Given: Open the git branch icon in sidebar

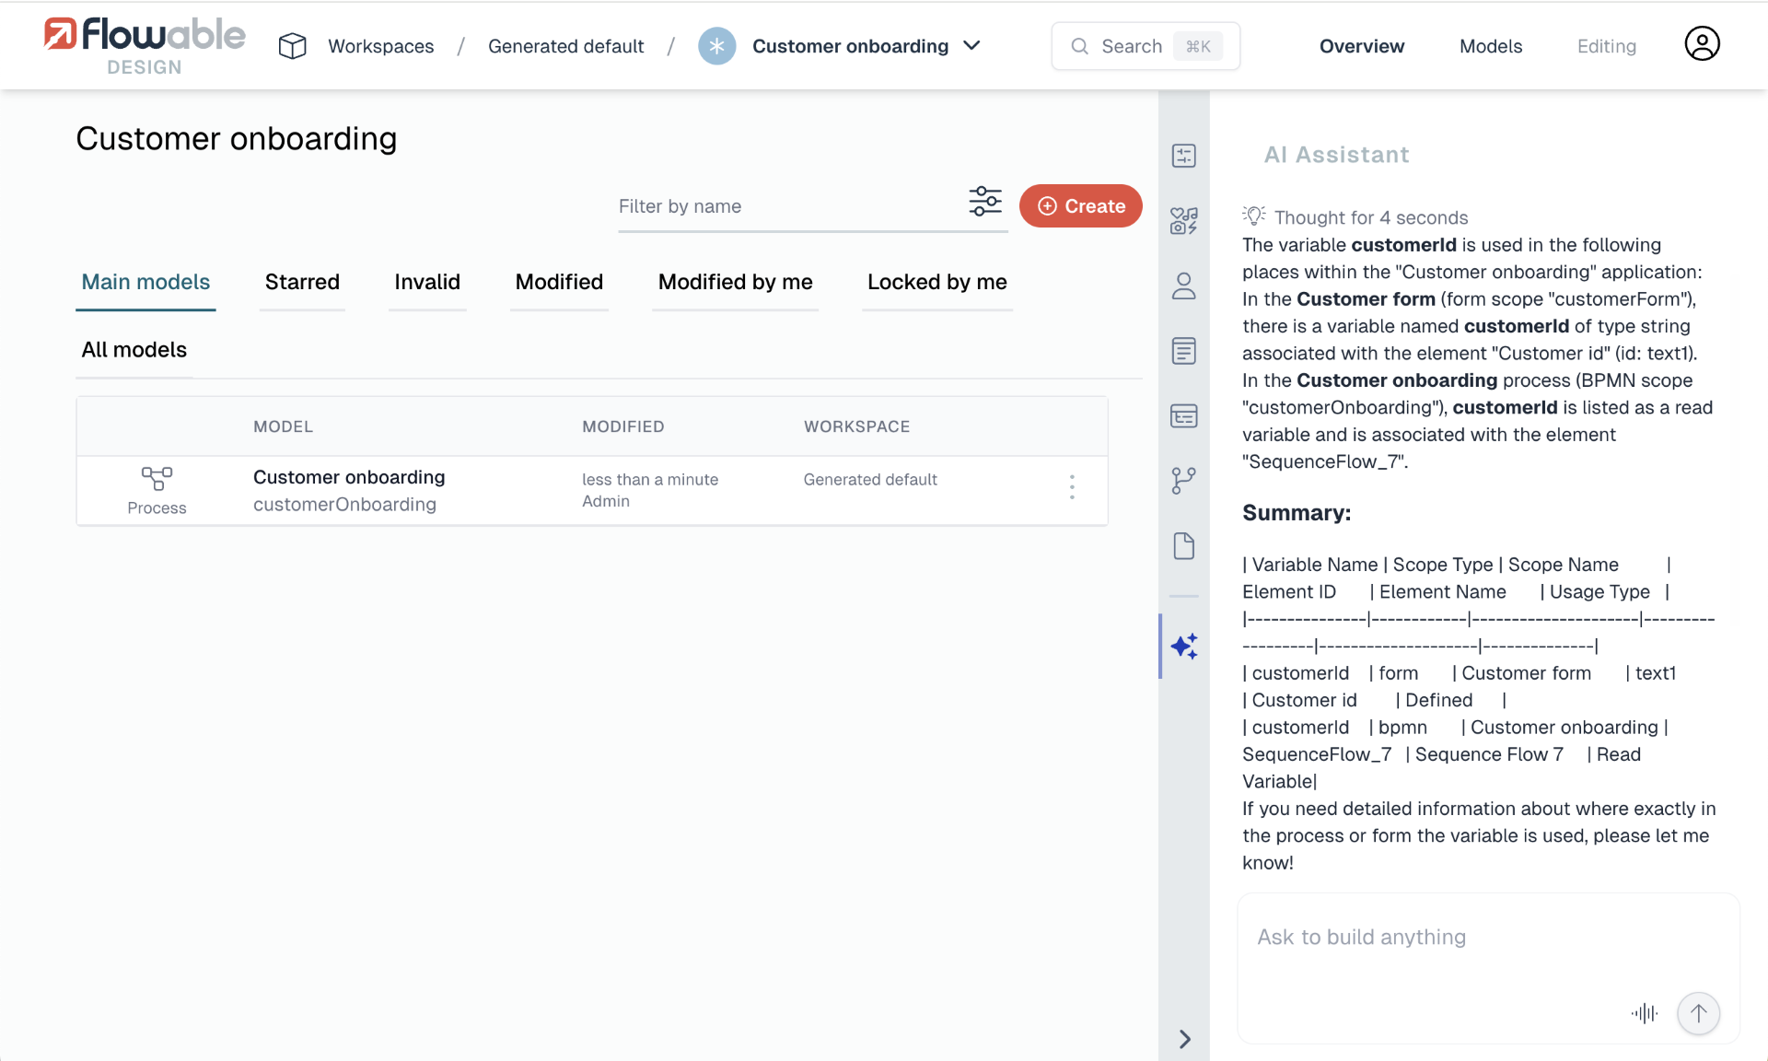Looking at the screenshot, I should click(x=1184, y=480).
